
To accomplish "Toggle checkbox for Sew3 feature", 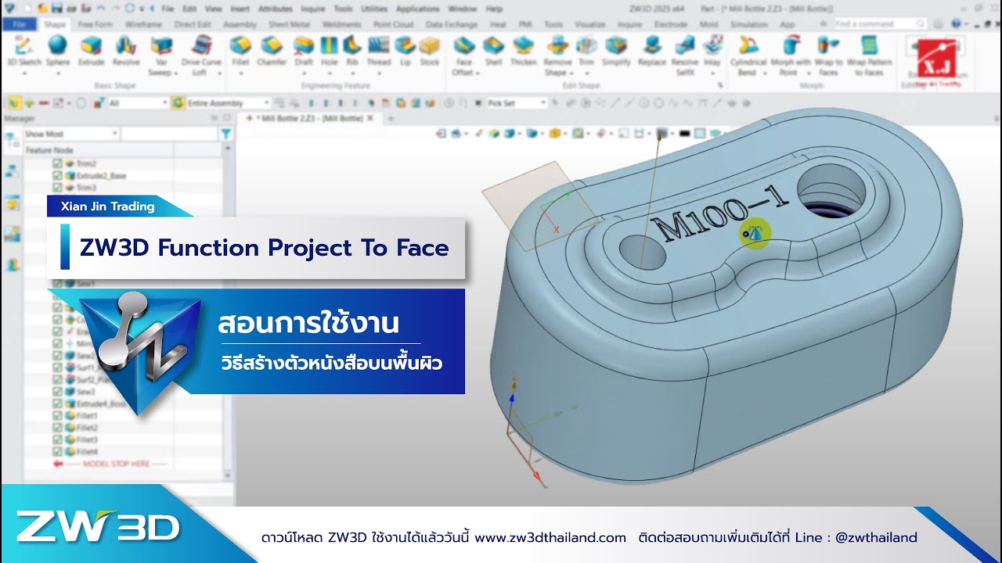I will [57, 391].
